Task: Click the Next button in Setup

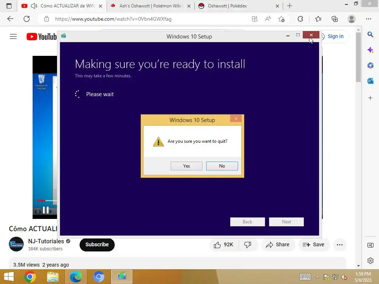Action: coord(286,222)
